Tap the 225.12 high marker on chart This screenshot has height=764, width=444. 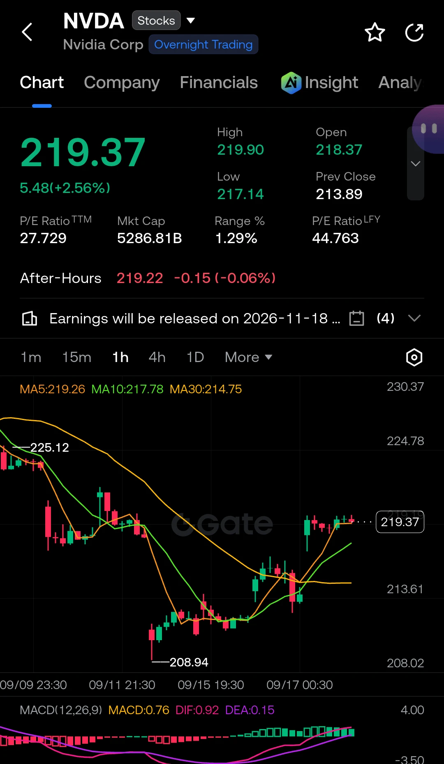coord(49,447)
